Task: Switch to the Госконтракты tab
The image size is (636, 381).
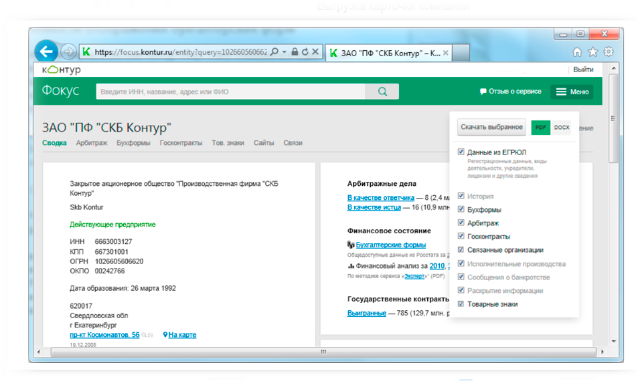Action: pos(181,143)
